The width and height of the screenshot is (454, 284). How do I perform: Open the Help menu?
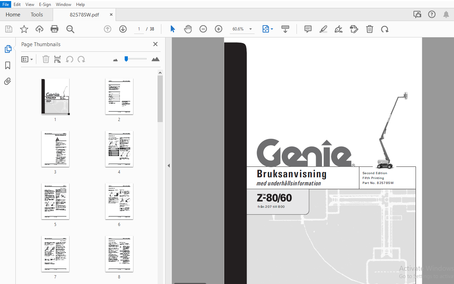(x=80, y=5)
